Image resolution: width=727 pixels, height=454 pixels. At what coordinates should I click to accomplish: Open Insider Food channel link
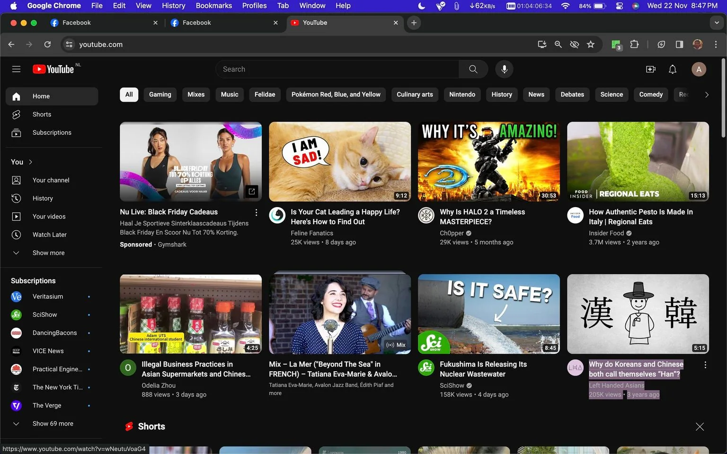point(606,233)
